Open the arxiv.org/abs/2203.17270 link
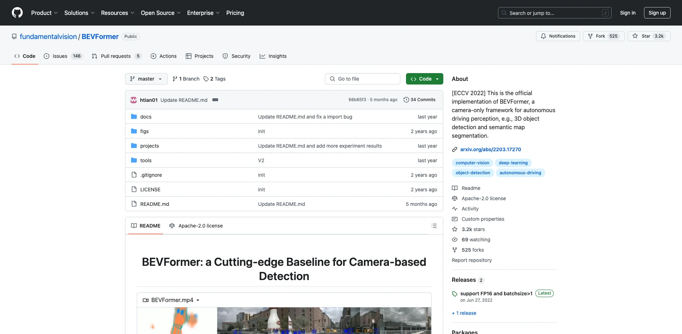The image size is (682, 334). pos(491,149)
